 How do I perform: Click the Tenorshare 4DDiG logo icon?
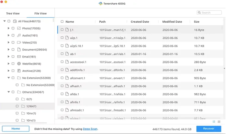point(100,4)
